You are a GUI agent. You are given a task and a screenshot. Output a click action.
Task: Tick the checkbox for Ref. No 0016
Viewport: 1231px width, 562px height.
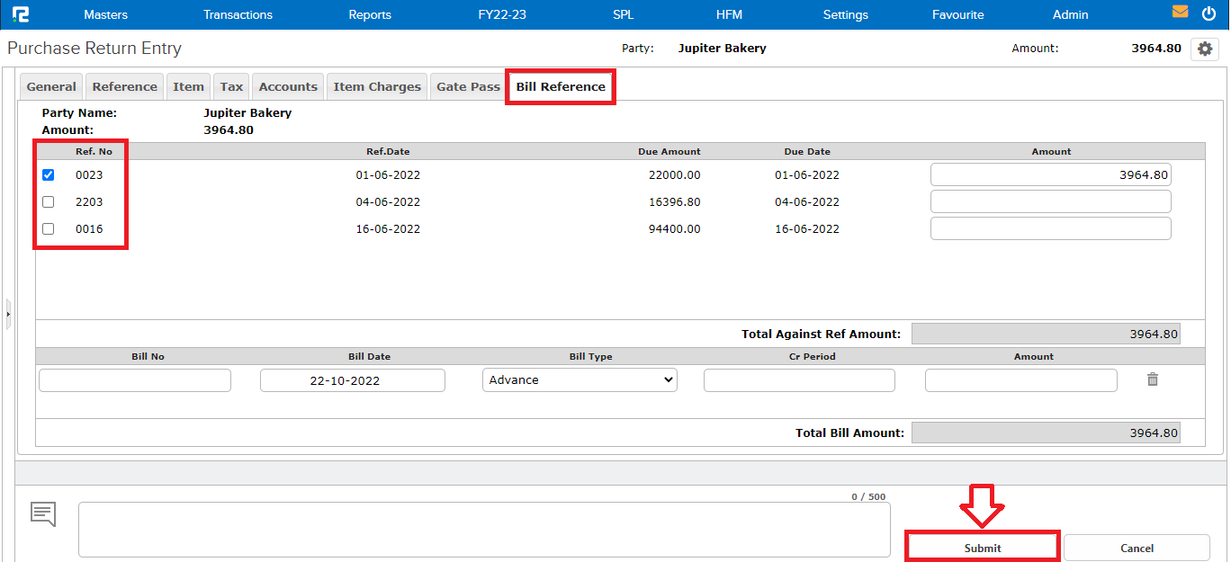click(x=49, y=229)
